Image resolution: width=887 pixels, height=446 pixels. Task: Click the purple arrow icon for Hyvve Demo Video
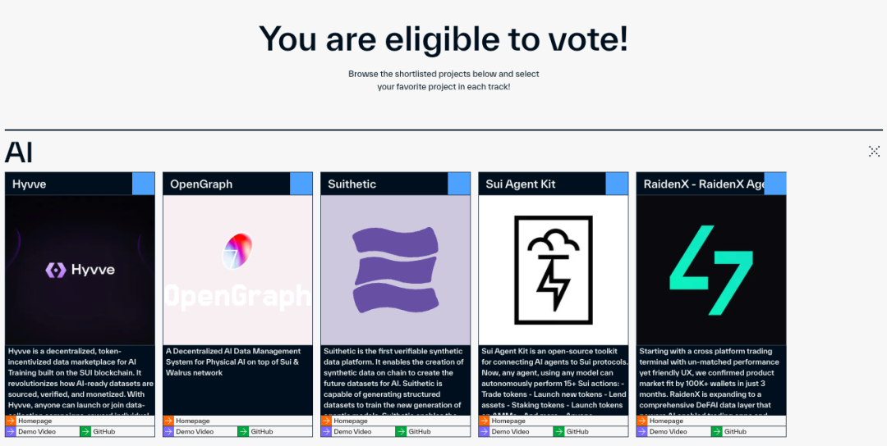pyautogui.click(x=10, y=431)
